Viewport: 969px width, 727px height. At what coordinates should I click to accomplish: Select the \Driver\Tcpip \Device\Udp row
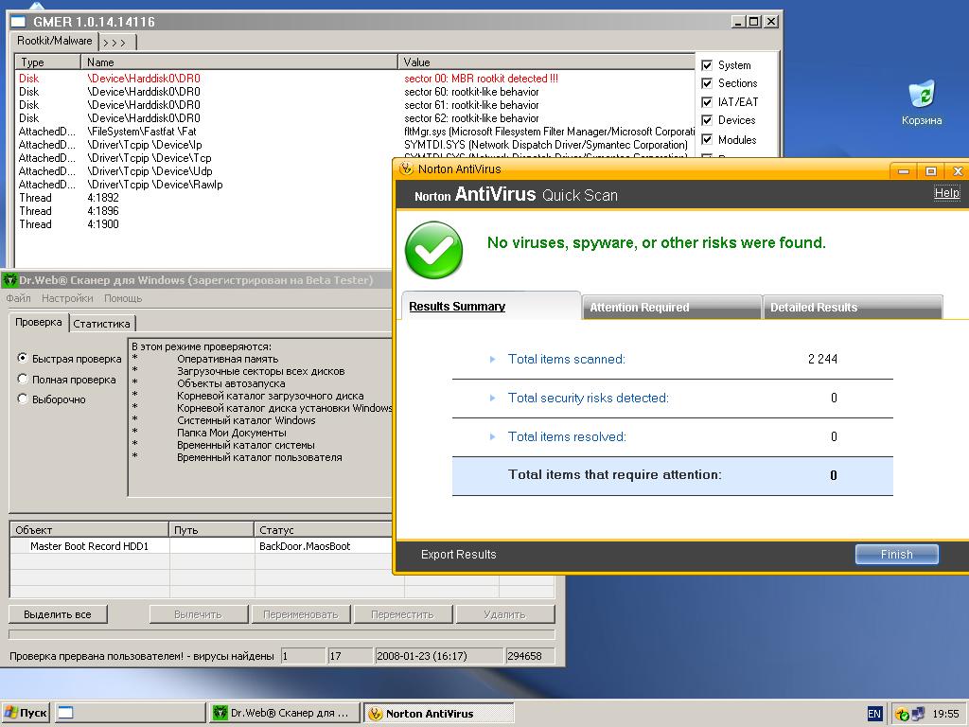coord(204,171)
